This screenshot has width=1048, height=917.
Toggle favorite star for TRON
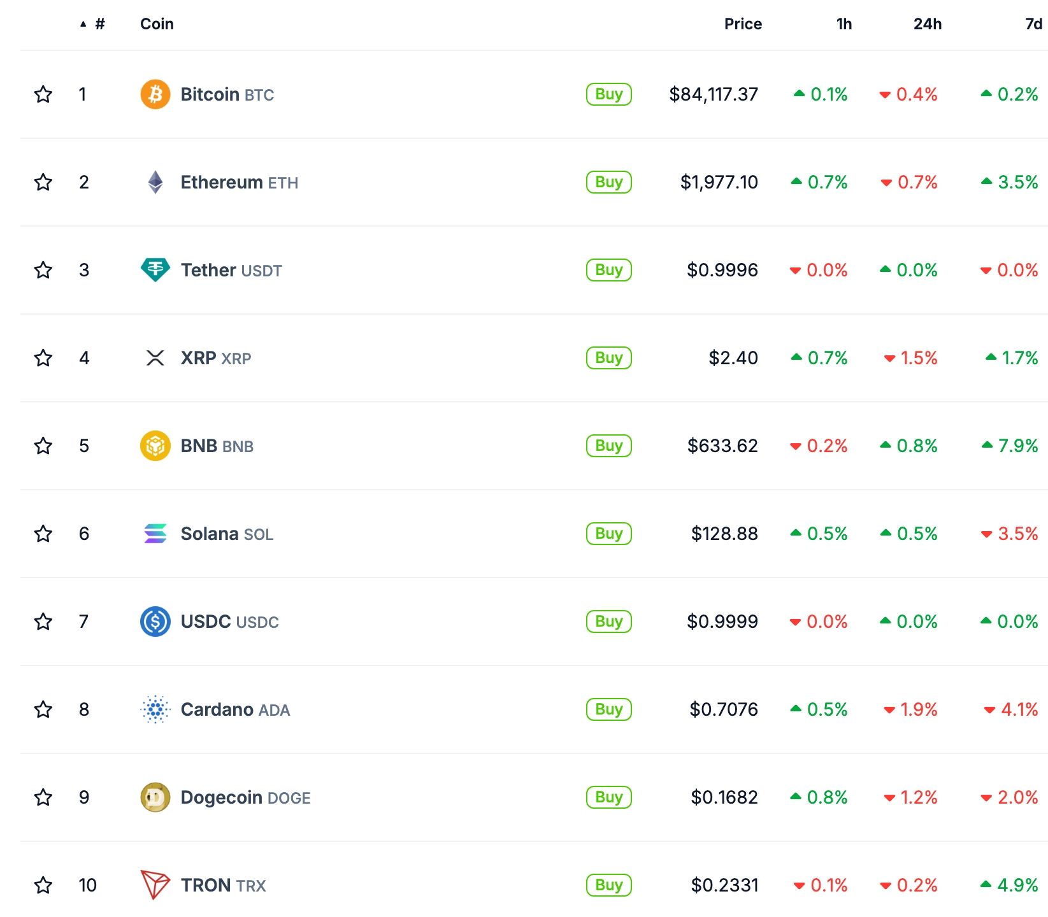[43, 885]
